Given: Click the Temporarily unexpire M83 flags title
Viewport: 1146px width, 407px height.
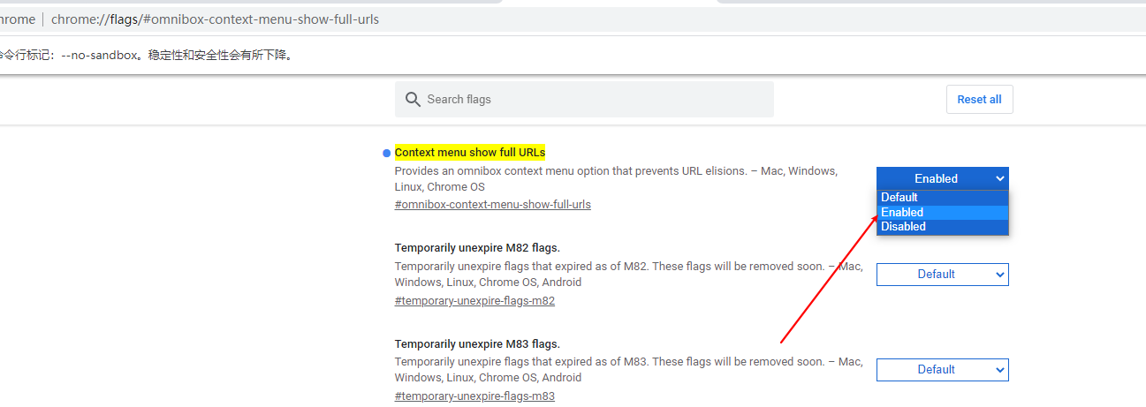Looking at the screenshot, I should coord(477,343).
